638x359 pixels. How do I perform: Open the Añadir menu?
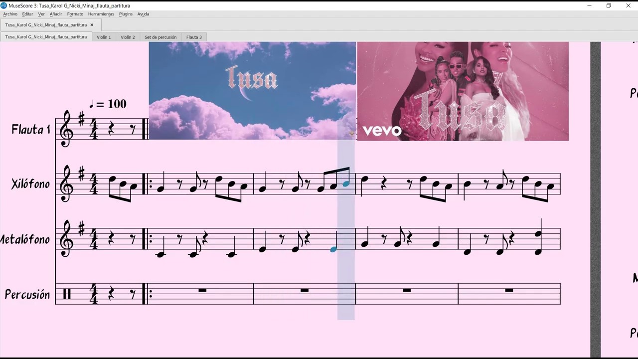pos(56,14)
